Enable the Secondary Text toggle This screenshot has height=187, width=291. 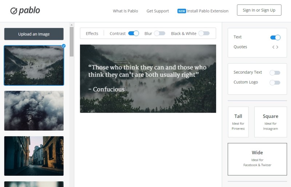275,73
